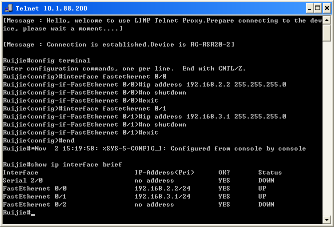The height and width of the screenshot is (227, 334).
Task: Click the scrollbar up arrow
Action: [x=327, y=20]
